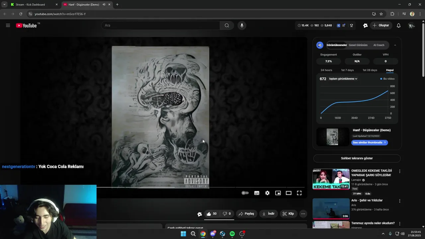Image resolution: width=425 pixels, height=239 pixels.
Task: Create a clip with Klip
Action: point(288,214)
